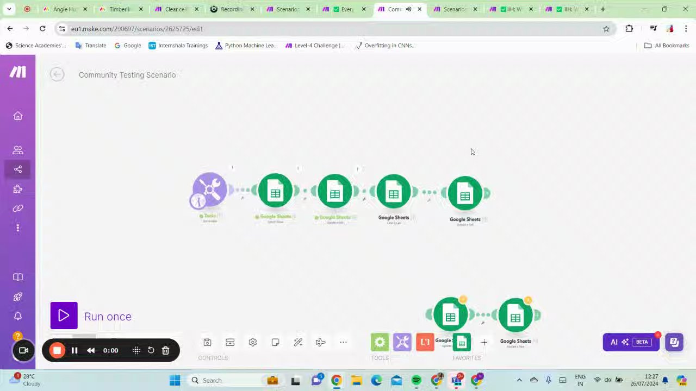696x391 pixels.
Task: Open the orange Text parser tool
Action: click(x=425, y=342)
